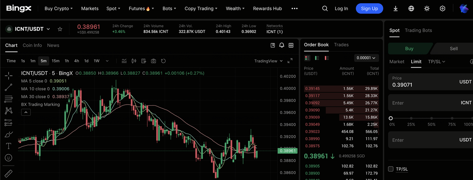Expand the chart to fullscreen
The width and height of the screenshot is (473, 180).
[x=290, y=61]
